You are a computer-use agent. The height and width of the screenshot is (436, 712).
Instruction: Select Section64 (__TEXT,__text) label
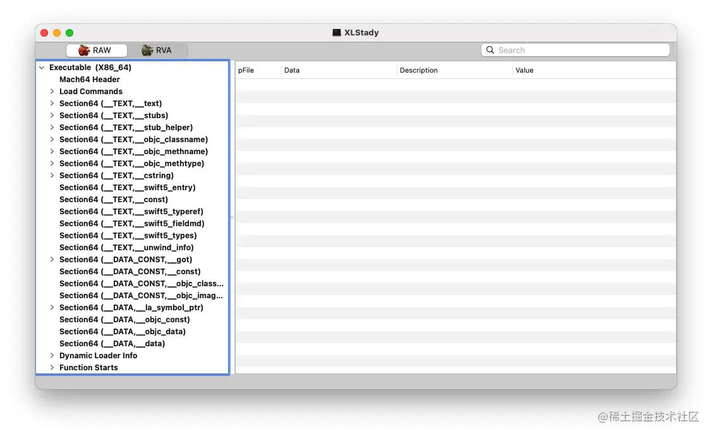pyautogui.click(x=111, y=104)
